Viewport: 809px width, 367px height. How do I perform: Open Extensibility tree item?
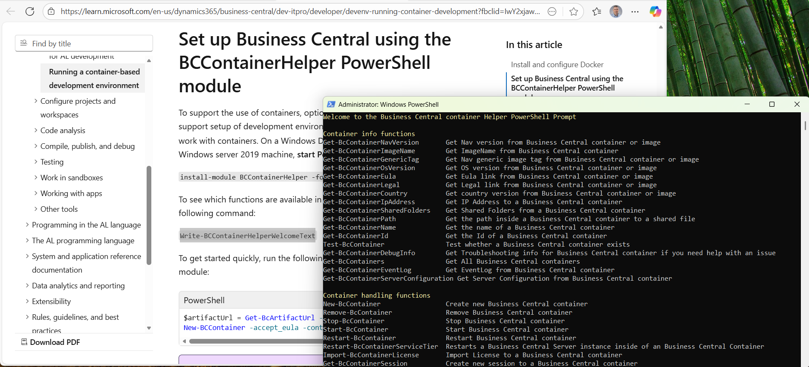[52, 302]
